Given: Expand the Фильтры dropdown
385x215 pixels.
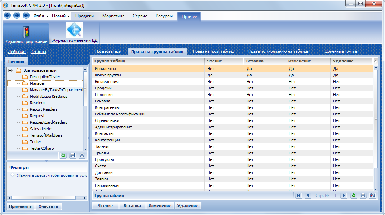Looking at the screenshot, I should coord(21,167).
